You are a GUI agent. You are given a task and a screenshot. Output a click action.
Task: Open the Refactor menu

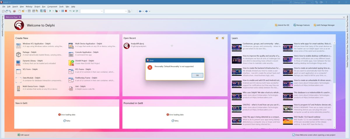29,6
